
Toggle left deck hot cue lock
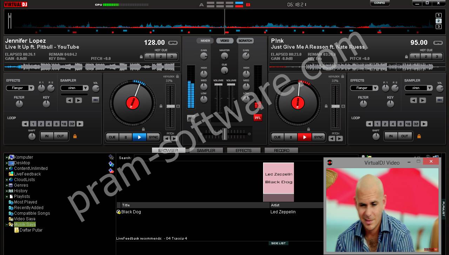point(141,57)
